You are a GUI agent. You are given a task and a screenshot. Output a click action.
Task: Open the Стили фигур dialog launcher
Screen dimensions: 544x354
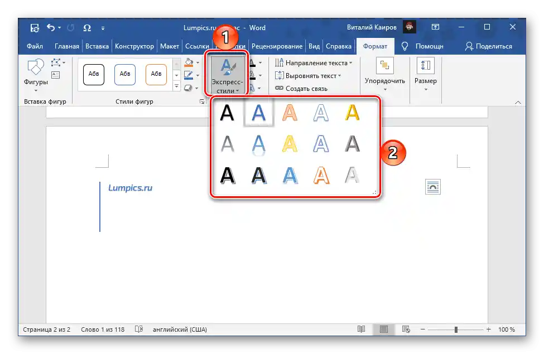pos(202,101)
